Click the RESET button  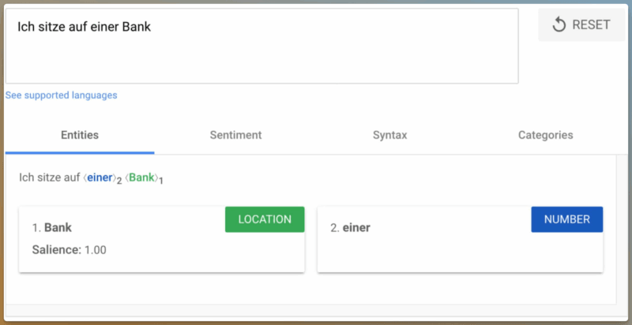click(581, 25)
